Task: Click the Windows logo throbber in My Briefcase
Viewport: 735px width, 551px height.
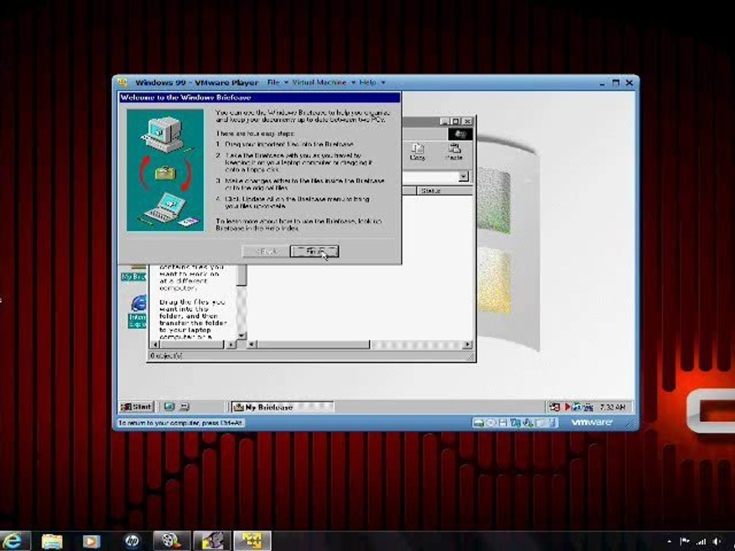Action: click(460, 135)
